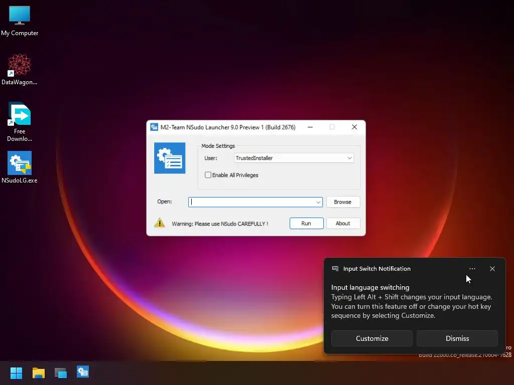Click the 'Warning: Please use NSudo CAREFULLY' text

tap(220, 224)
